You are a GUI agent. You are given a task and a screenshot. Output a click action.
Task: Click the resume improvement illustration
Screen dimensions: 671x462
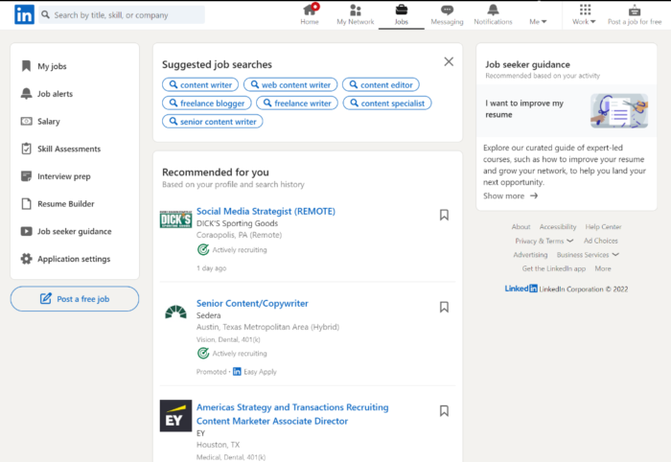(x=619, y=110)
